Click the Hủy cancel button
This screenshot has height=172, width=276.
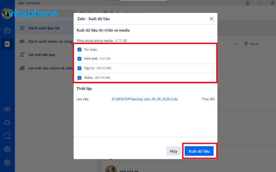pos(174,151)
